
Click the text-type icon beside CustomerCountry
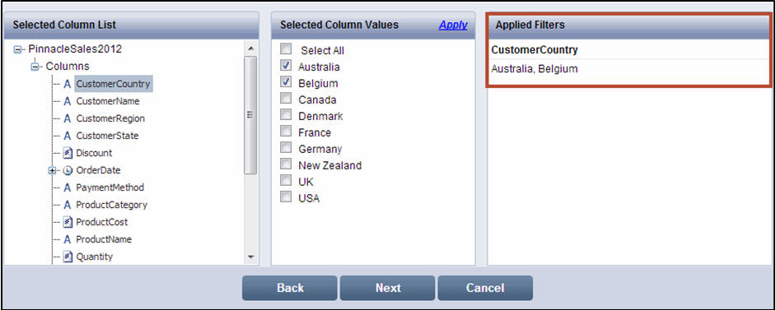68,84
